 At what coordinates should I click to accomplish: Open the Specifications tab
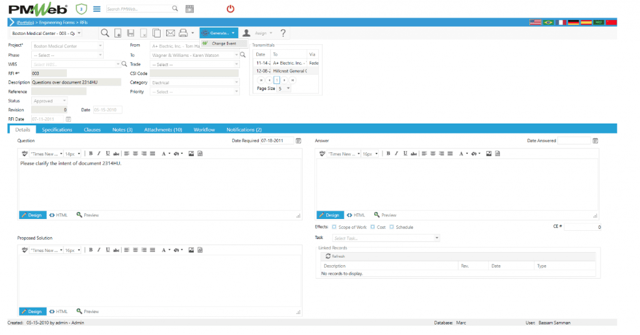[x=57, y=130]
